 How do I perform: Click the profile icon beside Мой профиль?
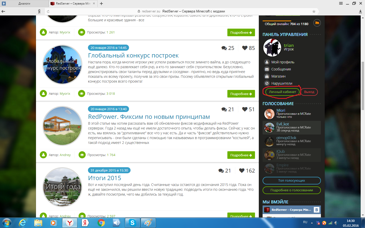[x=267, y=62]
